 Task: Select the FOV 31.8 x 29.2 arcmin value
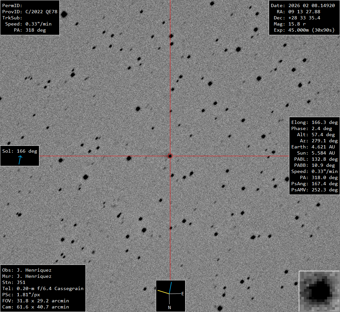pos(43,301)
